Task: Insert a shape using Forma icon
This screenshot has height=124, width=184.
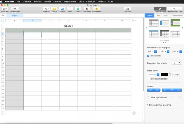Action: (78, 9)
